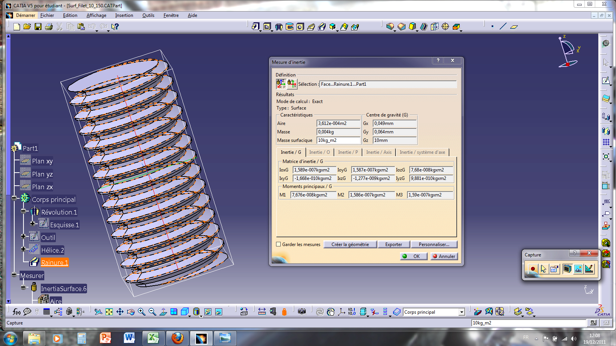Click the red record button in Capture panel
616x346 pixels.
click(533, 269)
